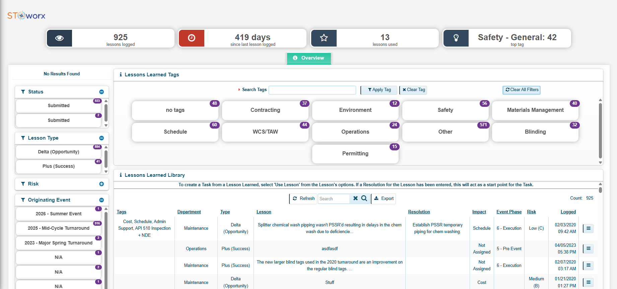This screenshot has width=617, height=289.
Task: Collapse the Lesson Type filter panel
Action: tap(101, 138)
